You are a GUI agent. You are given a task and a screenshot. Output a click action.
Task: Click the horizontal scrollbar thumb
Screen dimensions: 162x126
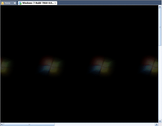(29, 124)
